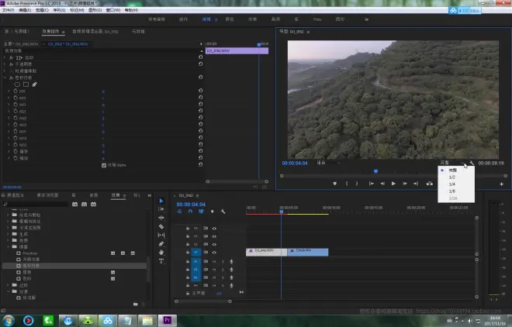Reset the 运动 effect

pos(200,57)
